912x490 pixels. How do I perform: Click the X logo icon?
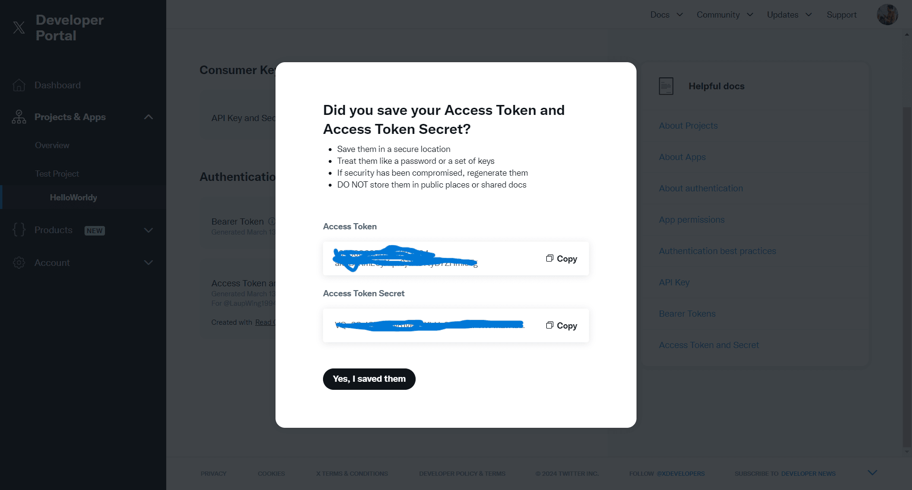click(19, 28)
